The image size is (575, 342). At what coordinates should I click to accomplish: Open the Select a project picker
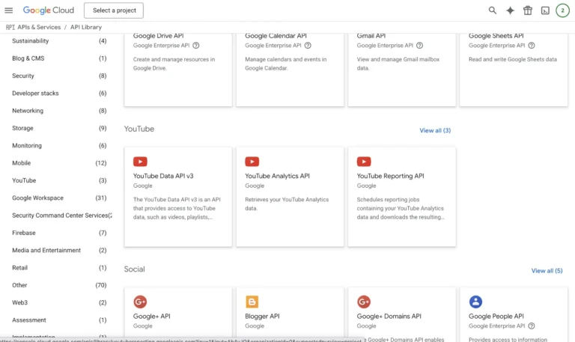(114, 10)
